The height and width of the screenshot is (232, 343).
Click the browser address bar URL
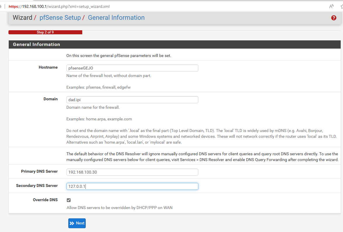[59, 6]
